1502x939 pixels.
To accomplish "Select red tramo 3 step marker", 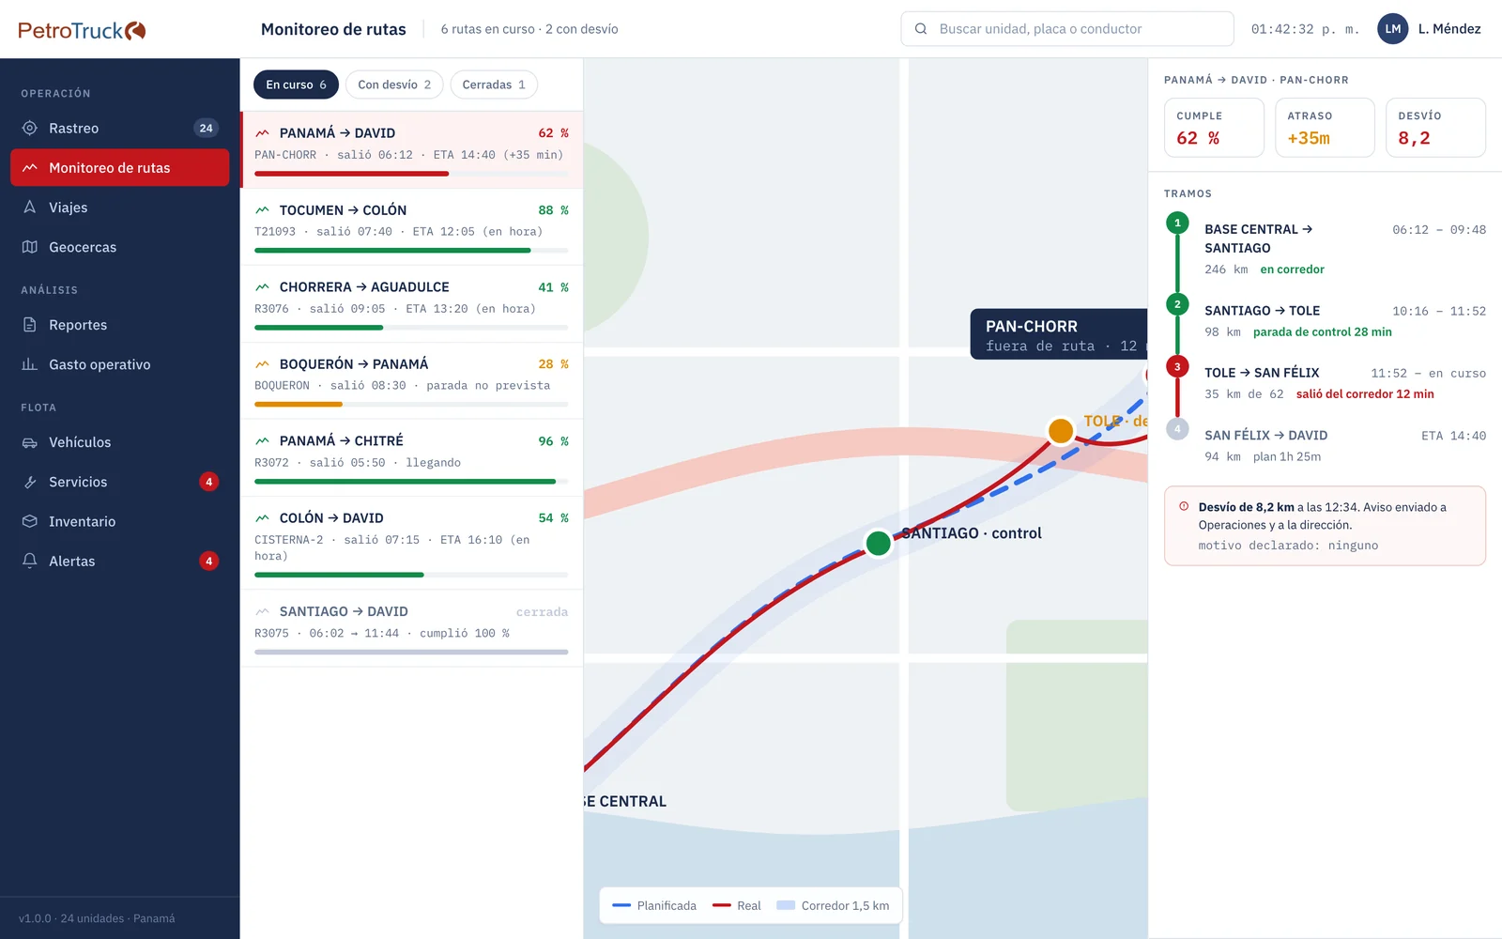I will (x=1177, y=366).
